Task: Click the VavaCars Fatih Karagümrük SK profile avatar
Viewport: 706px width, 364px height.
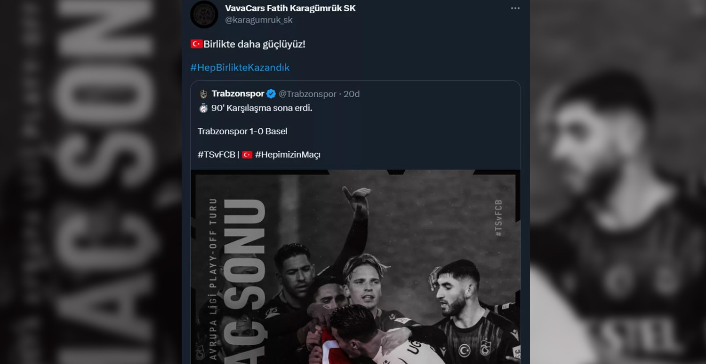Action: click(x=204, y=13)
